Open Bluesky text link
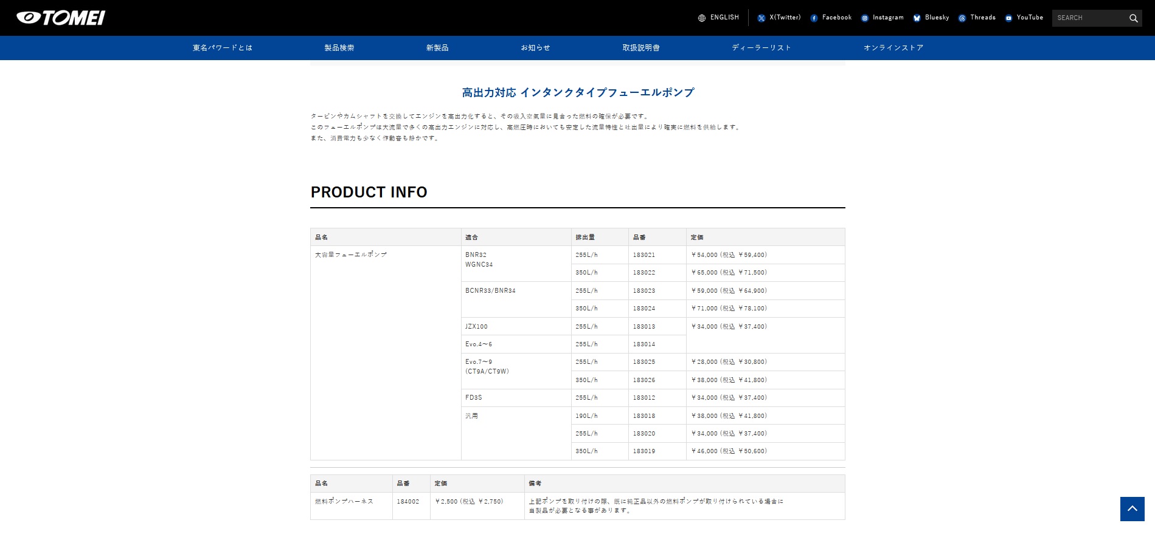1155x554 pixels. point(937,18)
